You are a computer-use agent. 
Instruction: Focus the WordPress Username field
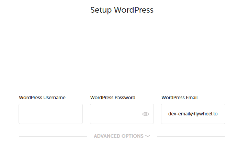tap(51, 114)
